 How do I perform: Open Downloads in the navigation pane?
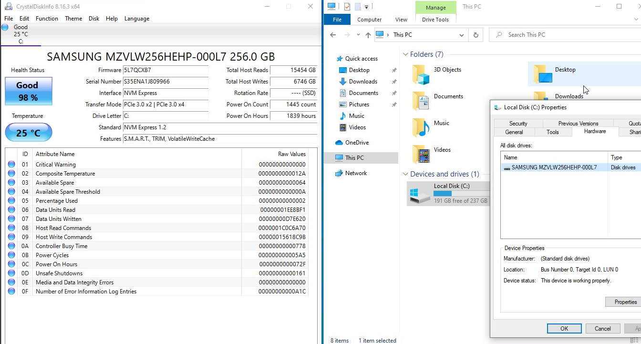tap(363, 82)
